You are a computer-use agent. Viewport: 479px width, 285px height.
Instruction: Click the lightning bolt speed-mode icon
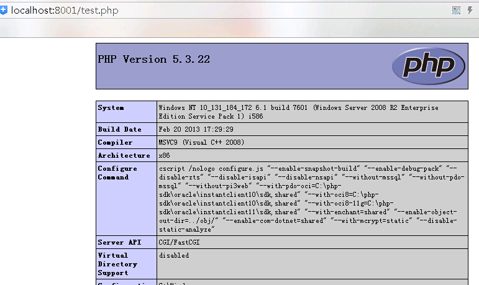(x=470, y=10)
